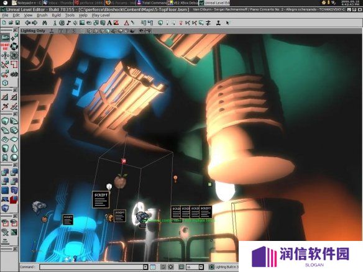Viewport: 363px width, 272px height.
Task: Select the Cube brush builder tool
Action: click(x=5, y=121)
